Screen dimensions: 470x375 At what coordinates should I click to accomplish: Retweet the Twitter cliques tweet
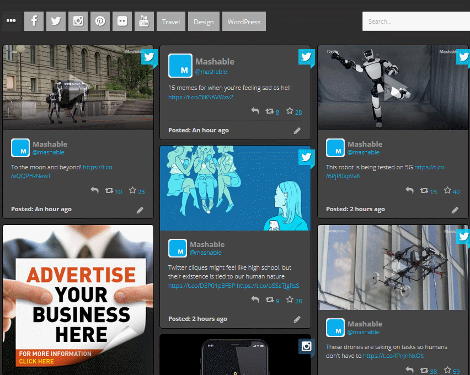(270, 299)
